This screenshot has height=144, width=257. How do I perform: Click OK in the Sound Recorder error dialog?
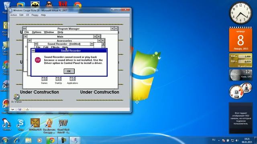click(69, 71)
